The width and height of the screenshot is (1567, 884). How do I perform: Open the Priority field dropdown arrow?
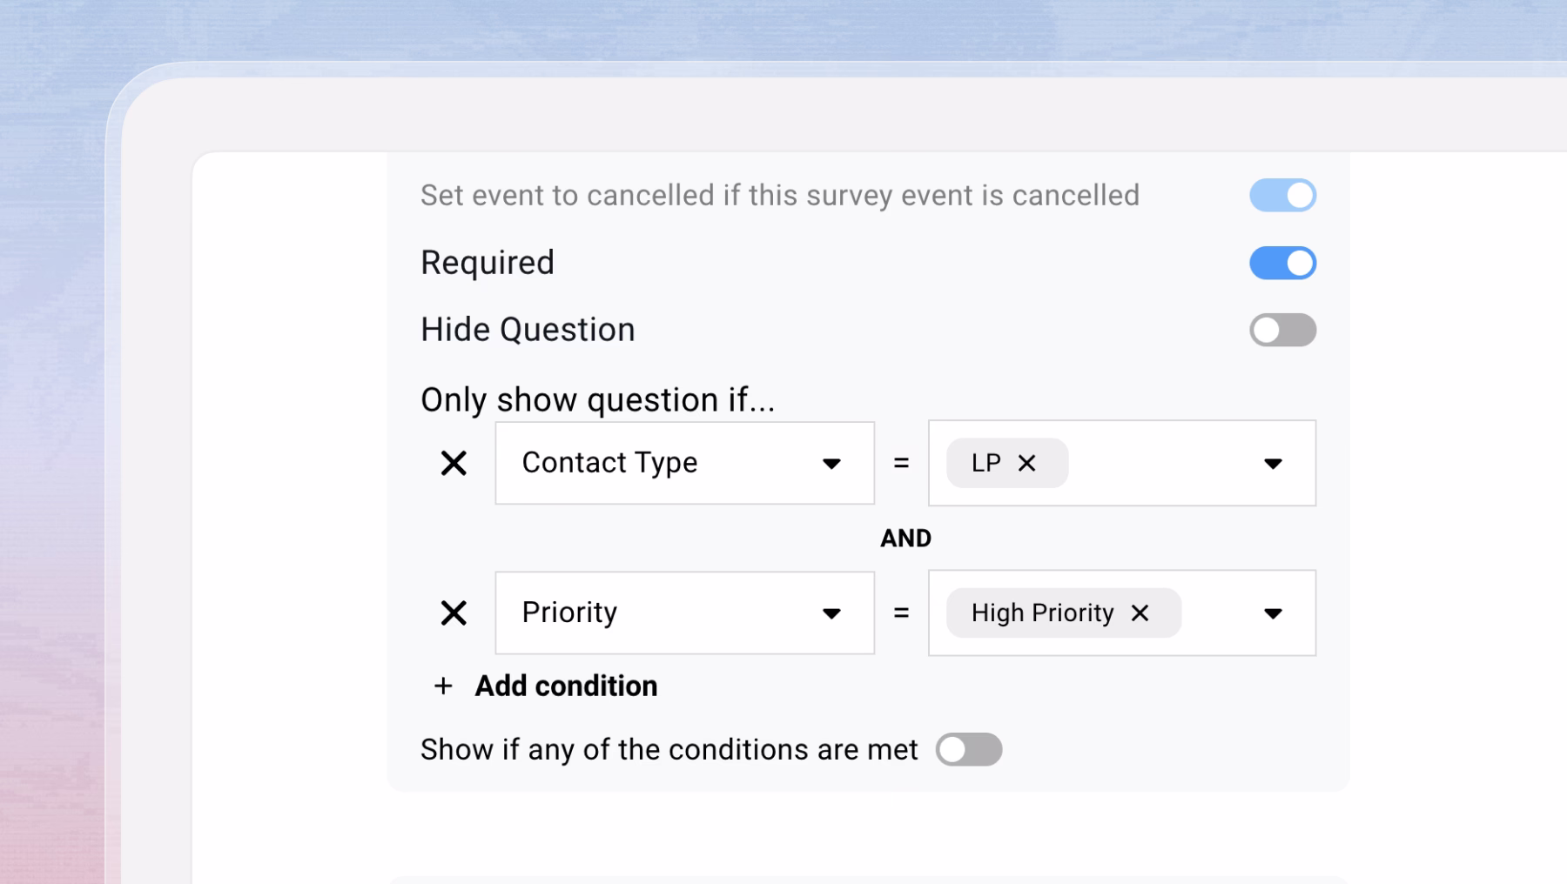831,614
